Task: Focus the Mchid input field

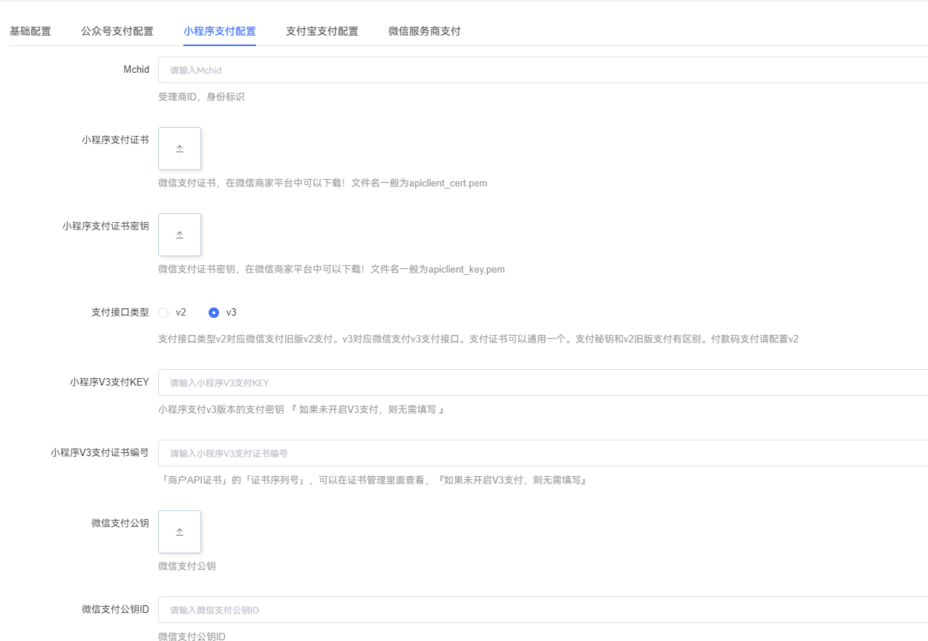Action: [543, 70]
